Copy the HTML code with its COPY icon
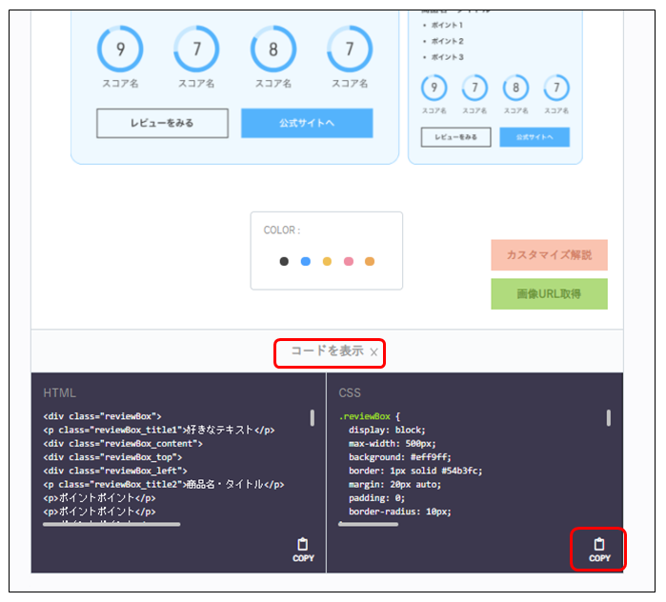 pos(303,551)
